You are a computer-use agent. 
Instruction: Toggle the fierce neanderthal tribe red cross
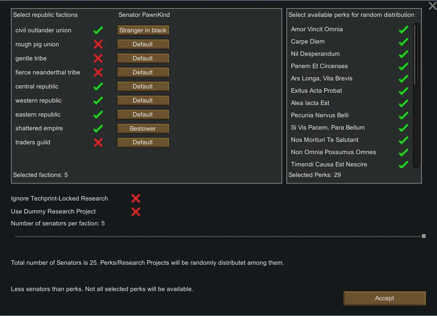click(98, 72)
